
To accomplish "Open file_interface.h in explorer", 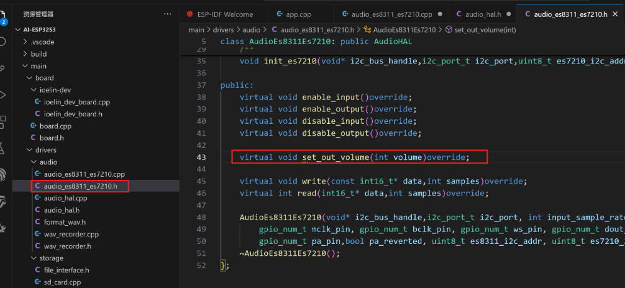I will pyautogui.click(x=66, y=270).
